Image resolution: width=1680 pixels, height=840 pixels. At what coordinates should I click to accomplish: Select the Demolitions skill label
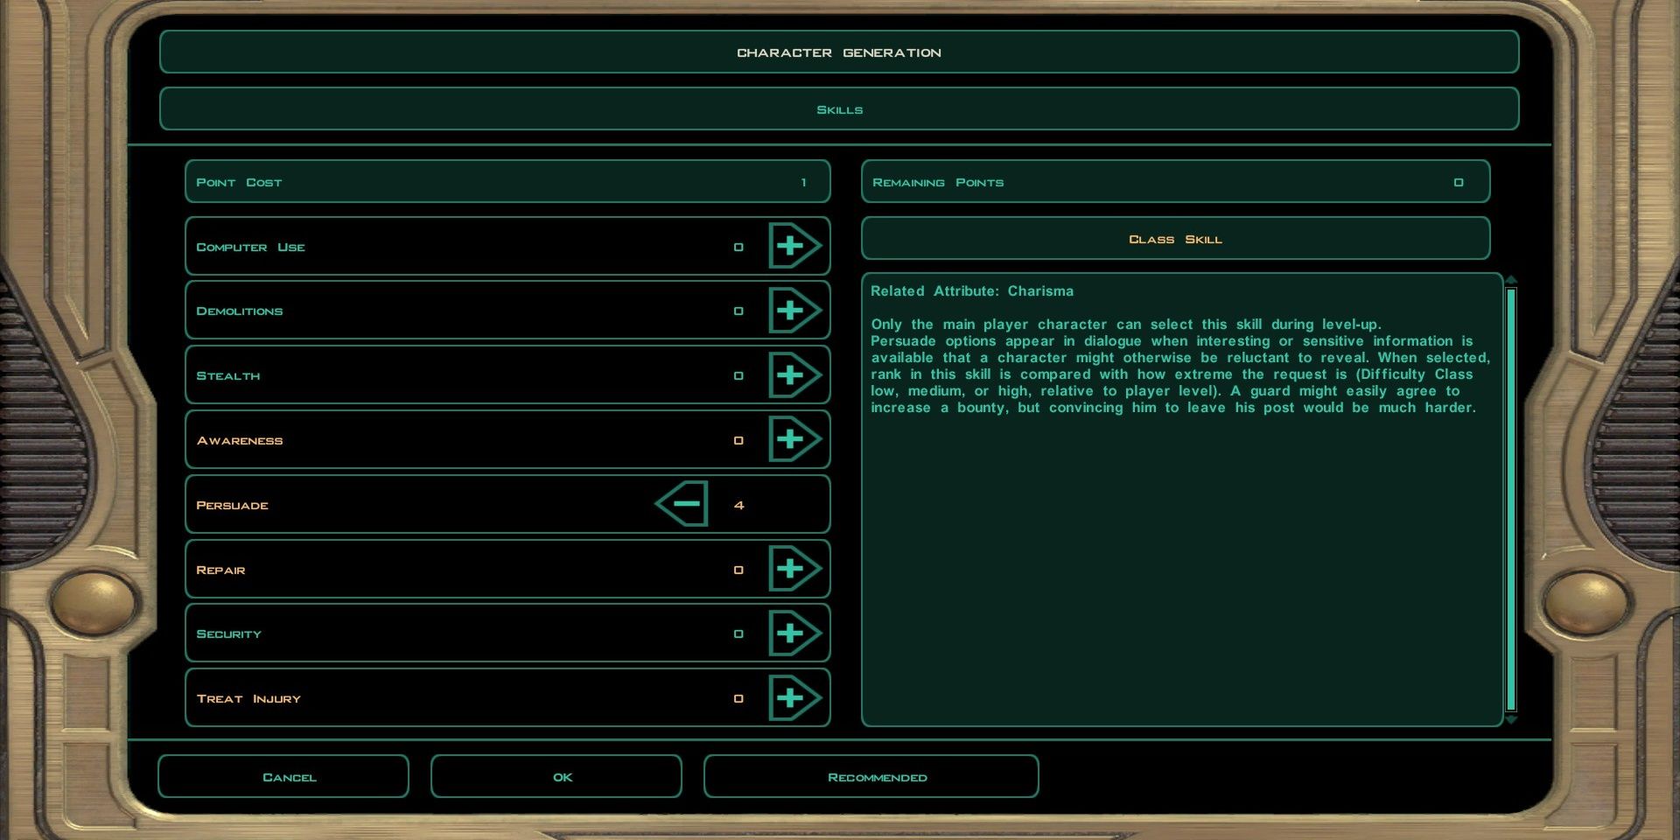pyautogui.click(x=240, y=311)
